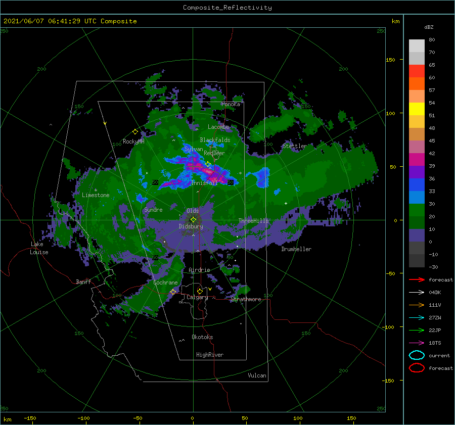Viewport: 455px width, 425px height.
Task: Click the Stettler town label
Action: pyautogui.click(x=295, y=146)
